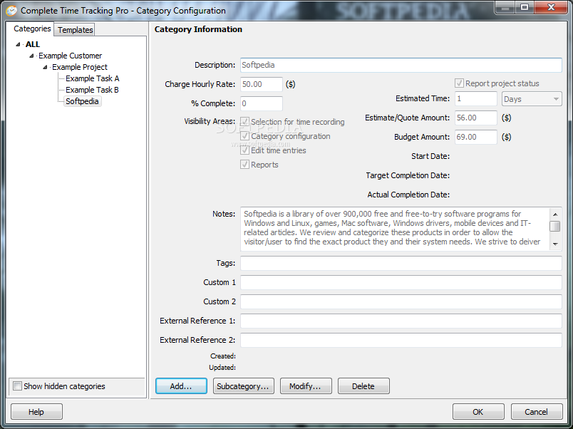Collapse the ALL tree node
573x429 pixels.
[18, 44]
